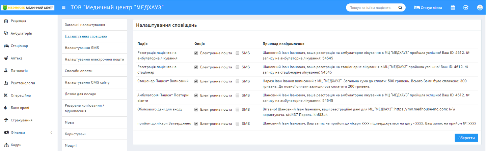
Task: Enable SMS for Облікового дані для входу
Action: click(238, 110)
